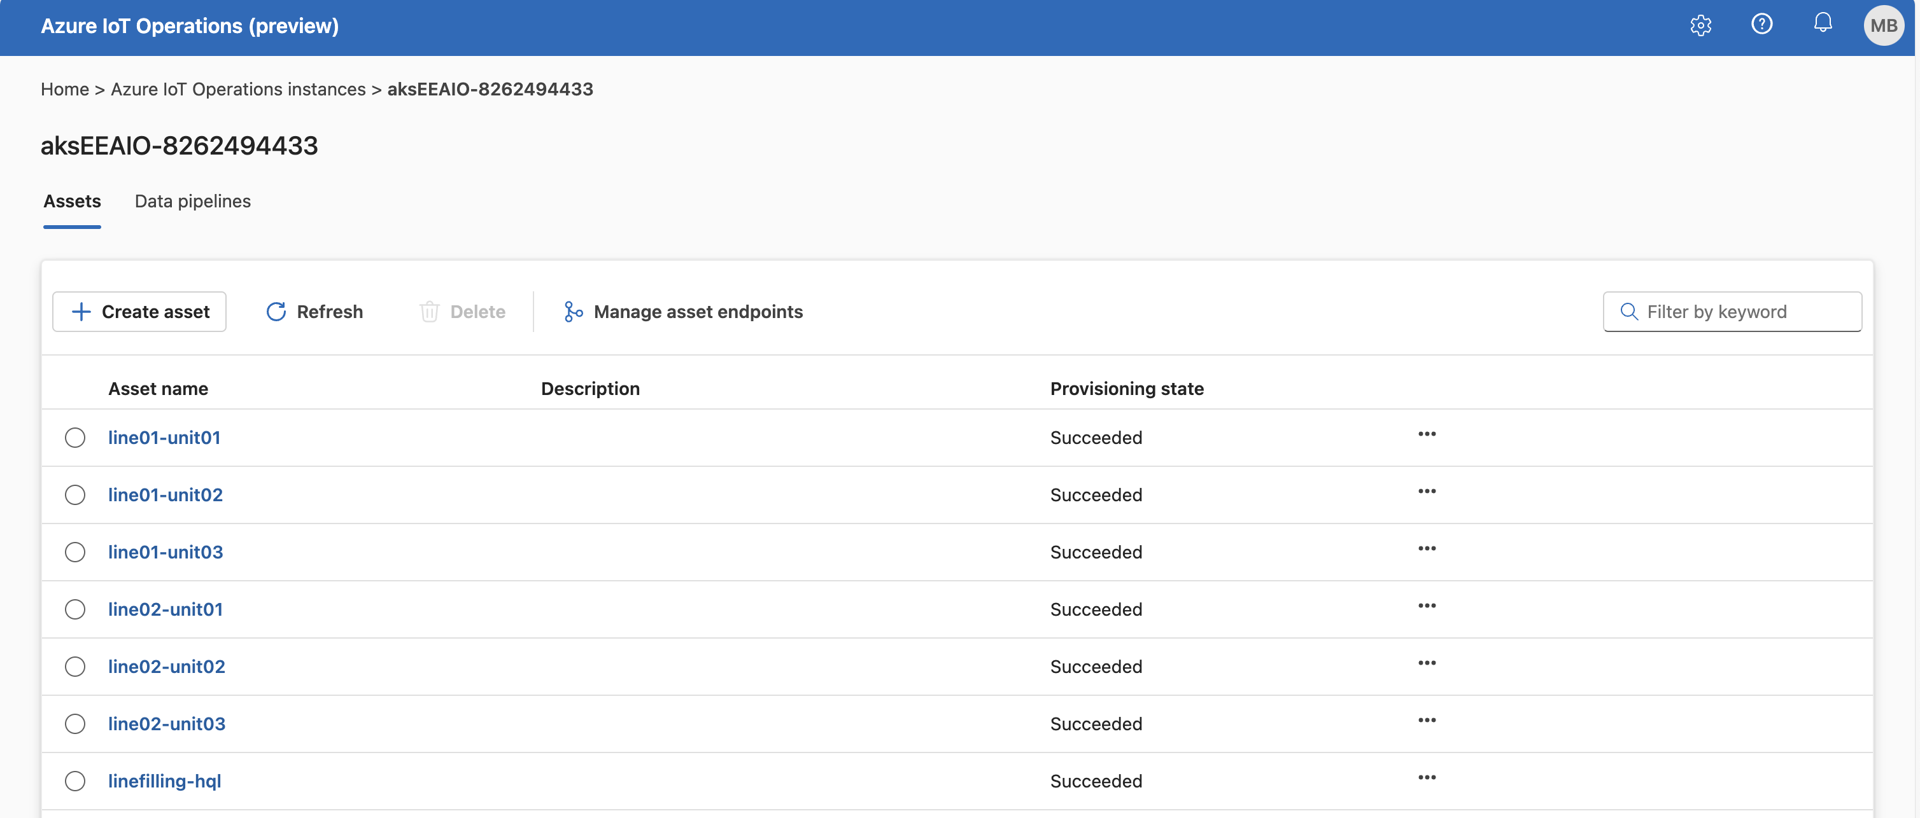Click the Refresh icon in toolbar
This screenshot has height=818, width=1920.
tap(276, 312)
